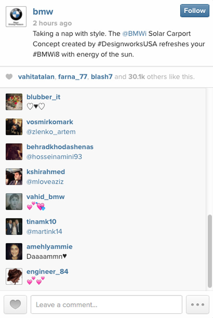Click the #DesignworksUSA hashtag
The height and width of the screenshot is (318, 213).
click(x=127, y=44)
